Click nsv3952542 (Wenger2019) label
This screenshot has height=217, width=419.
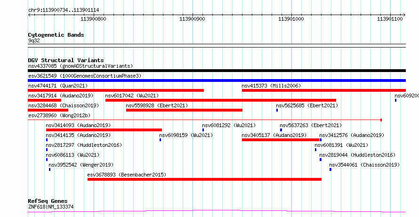pyautogui.click(x=81, y=165)
